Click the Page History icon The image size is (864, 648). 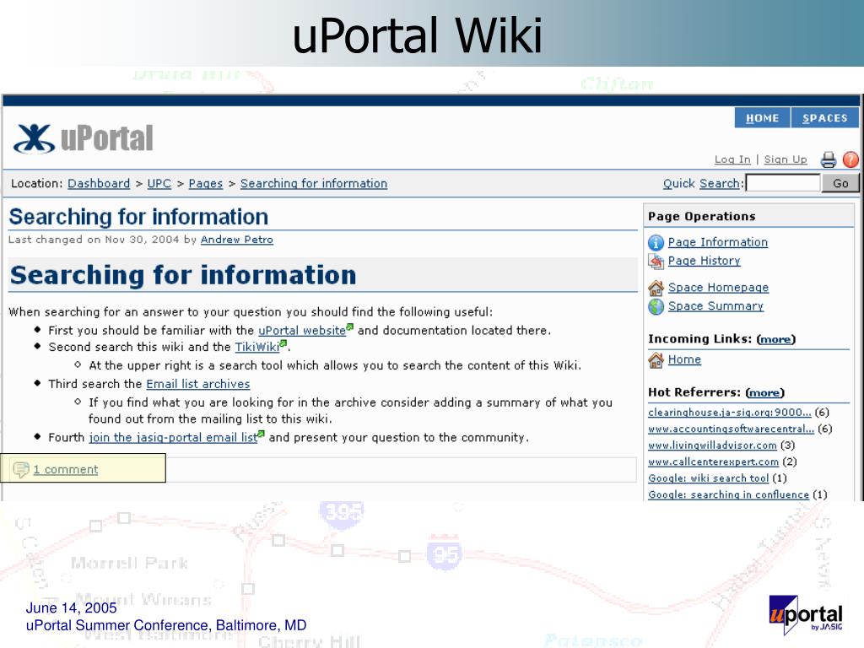pyautogui.click(x=656, y=262)
